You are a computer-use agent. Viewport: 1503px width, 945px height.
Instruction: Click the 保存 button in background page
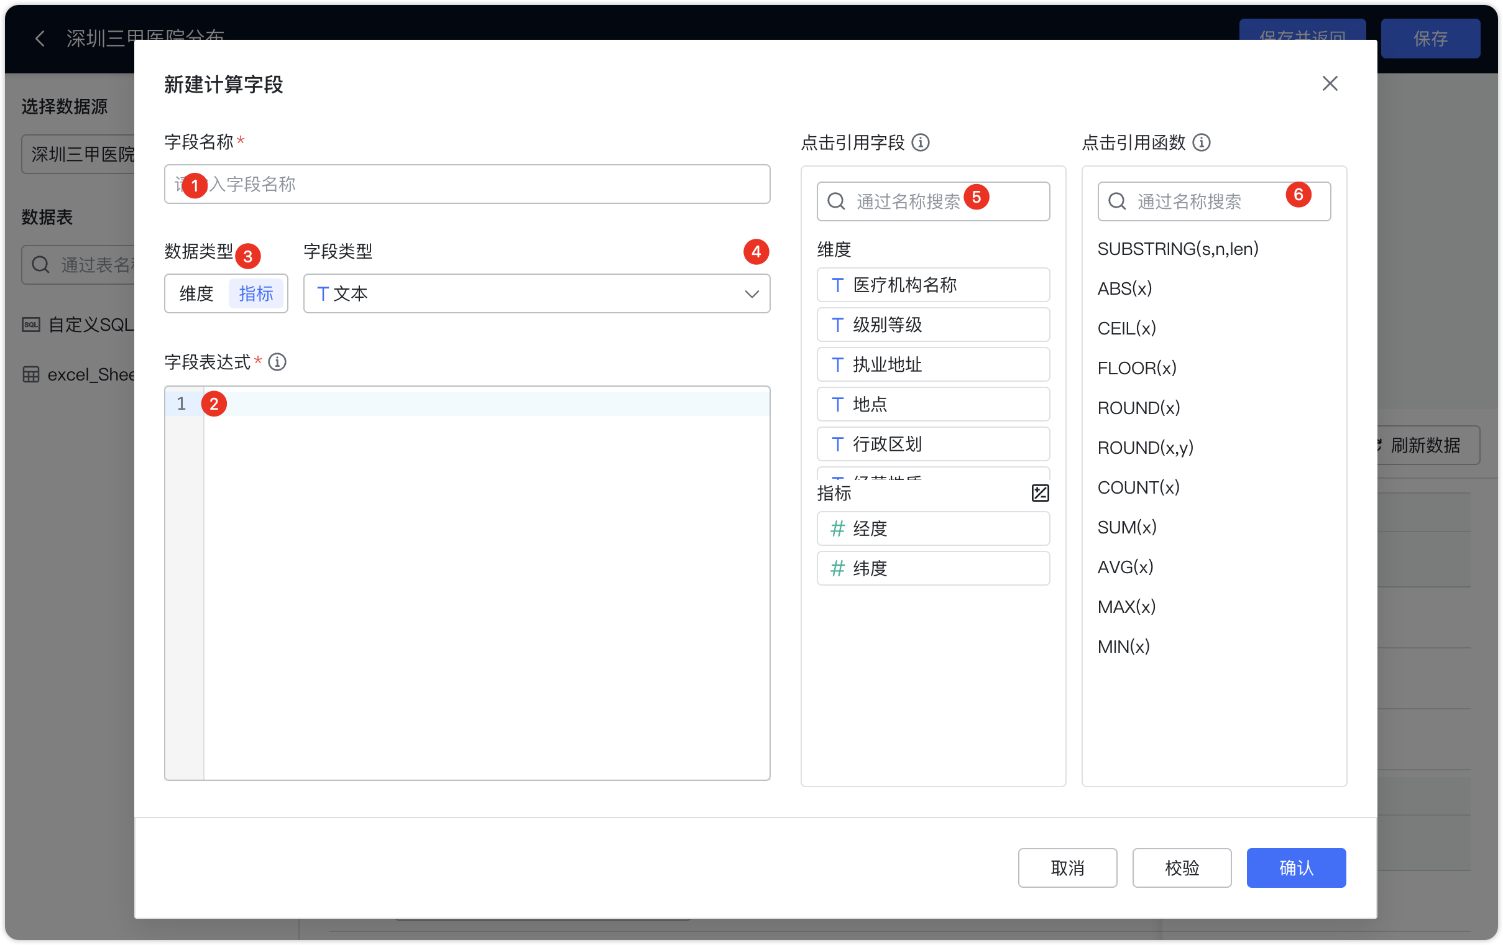coord(1430,39)
